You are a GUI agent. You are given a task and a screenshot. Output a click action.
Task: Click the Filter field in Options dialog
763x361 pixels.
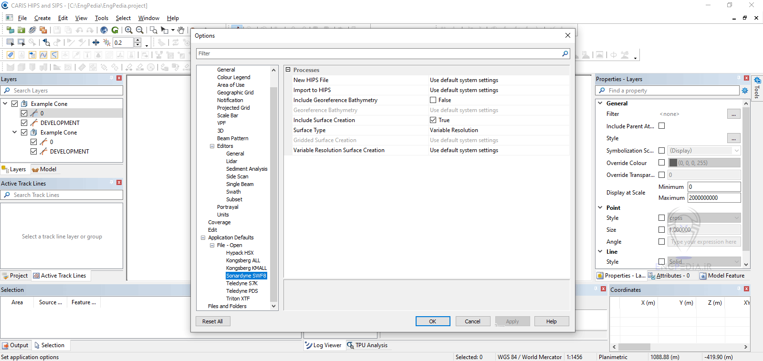click(x=377, y=53)
